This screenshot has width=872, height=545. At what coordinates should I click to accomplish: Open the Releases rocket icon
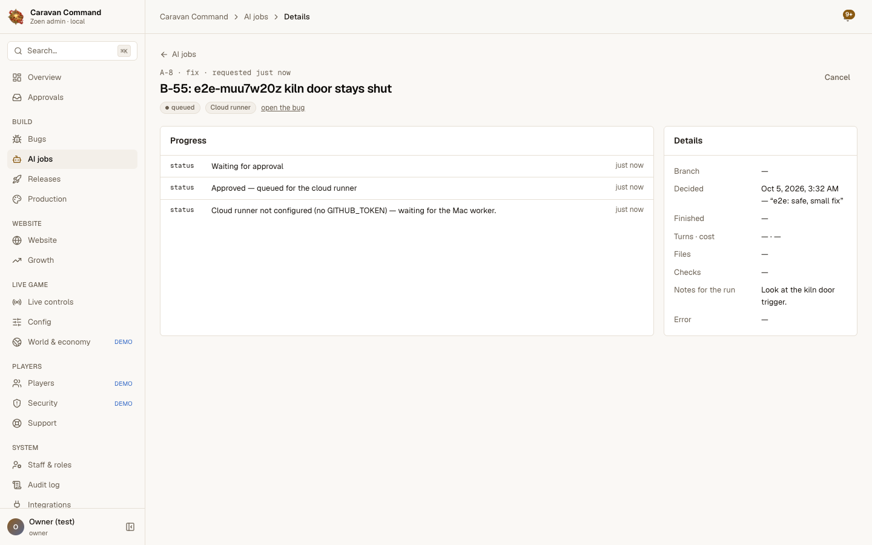tap(17, 179)
